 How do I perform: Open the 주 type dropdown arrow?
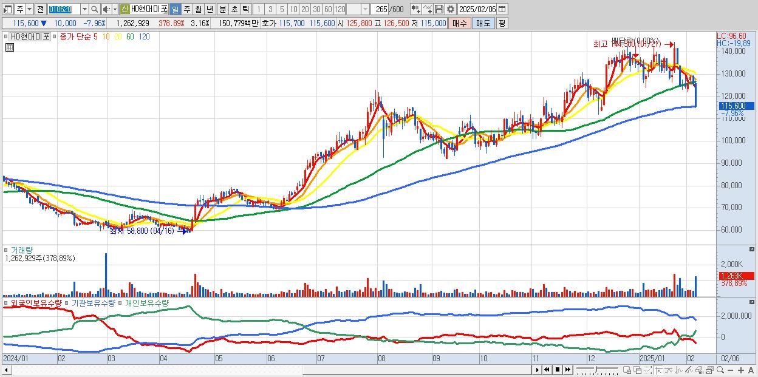[29, 9]
